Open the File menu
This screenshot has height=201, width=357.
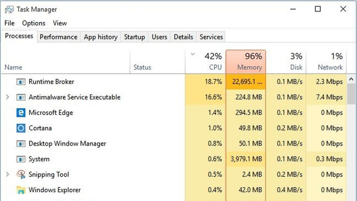pos(9,23)
